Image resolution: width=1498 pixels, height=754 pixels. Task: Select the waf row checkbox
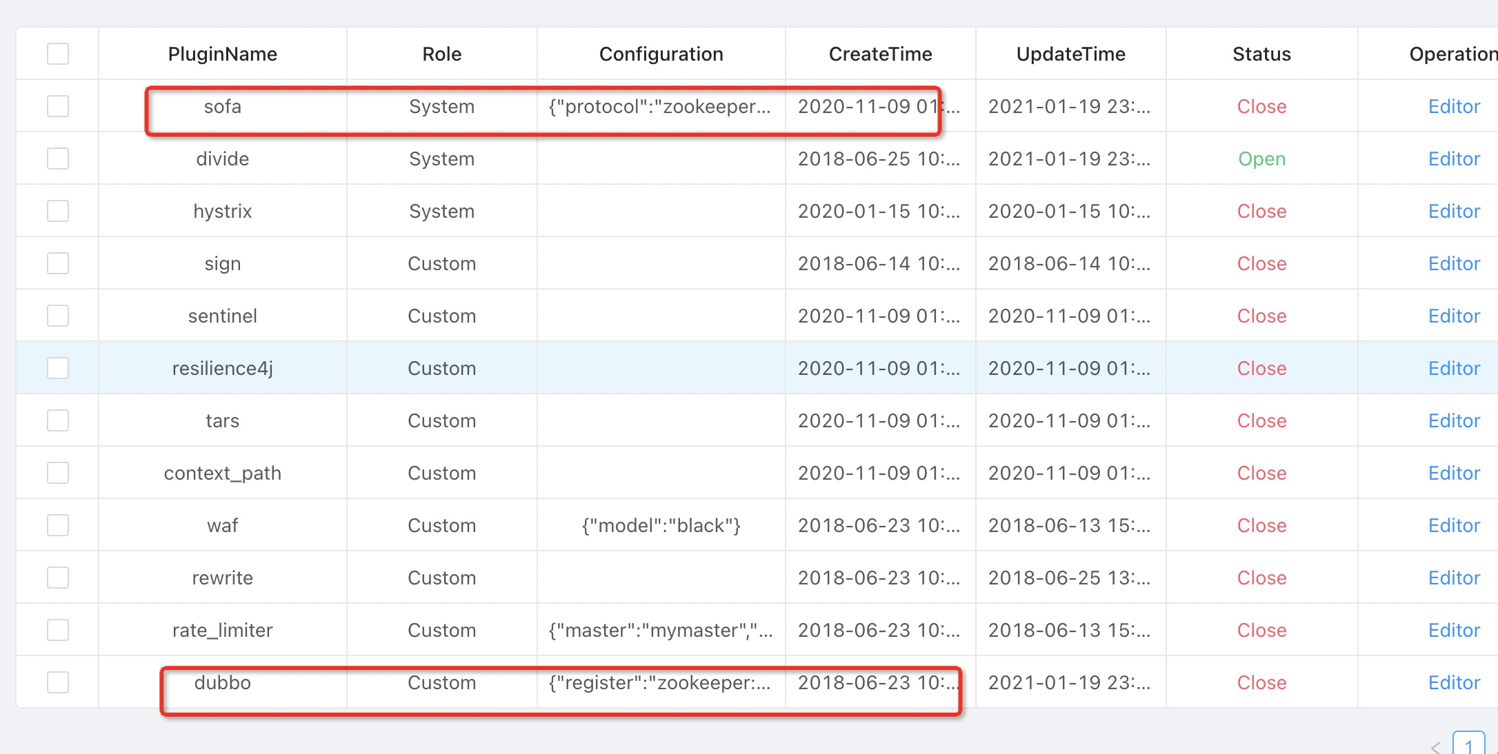click(58, 525)
